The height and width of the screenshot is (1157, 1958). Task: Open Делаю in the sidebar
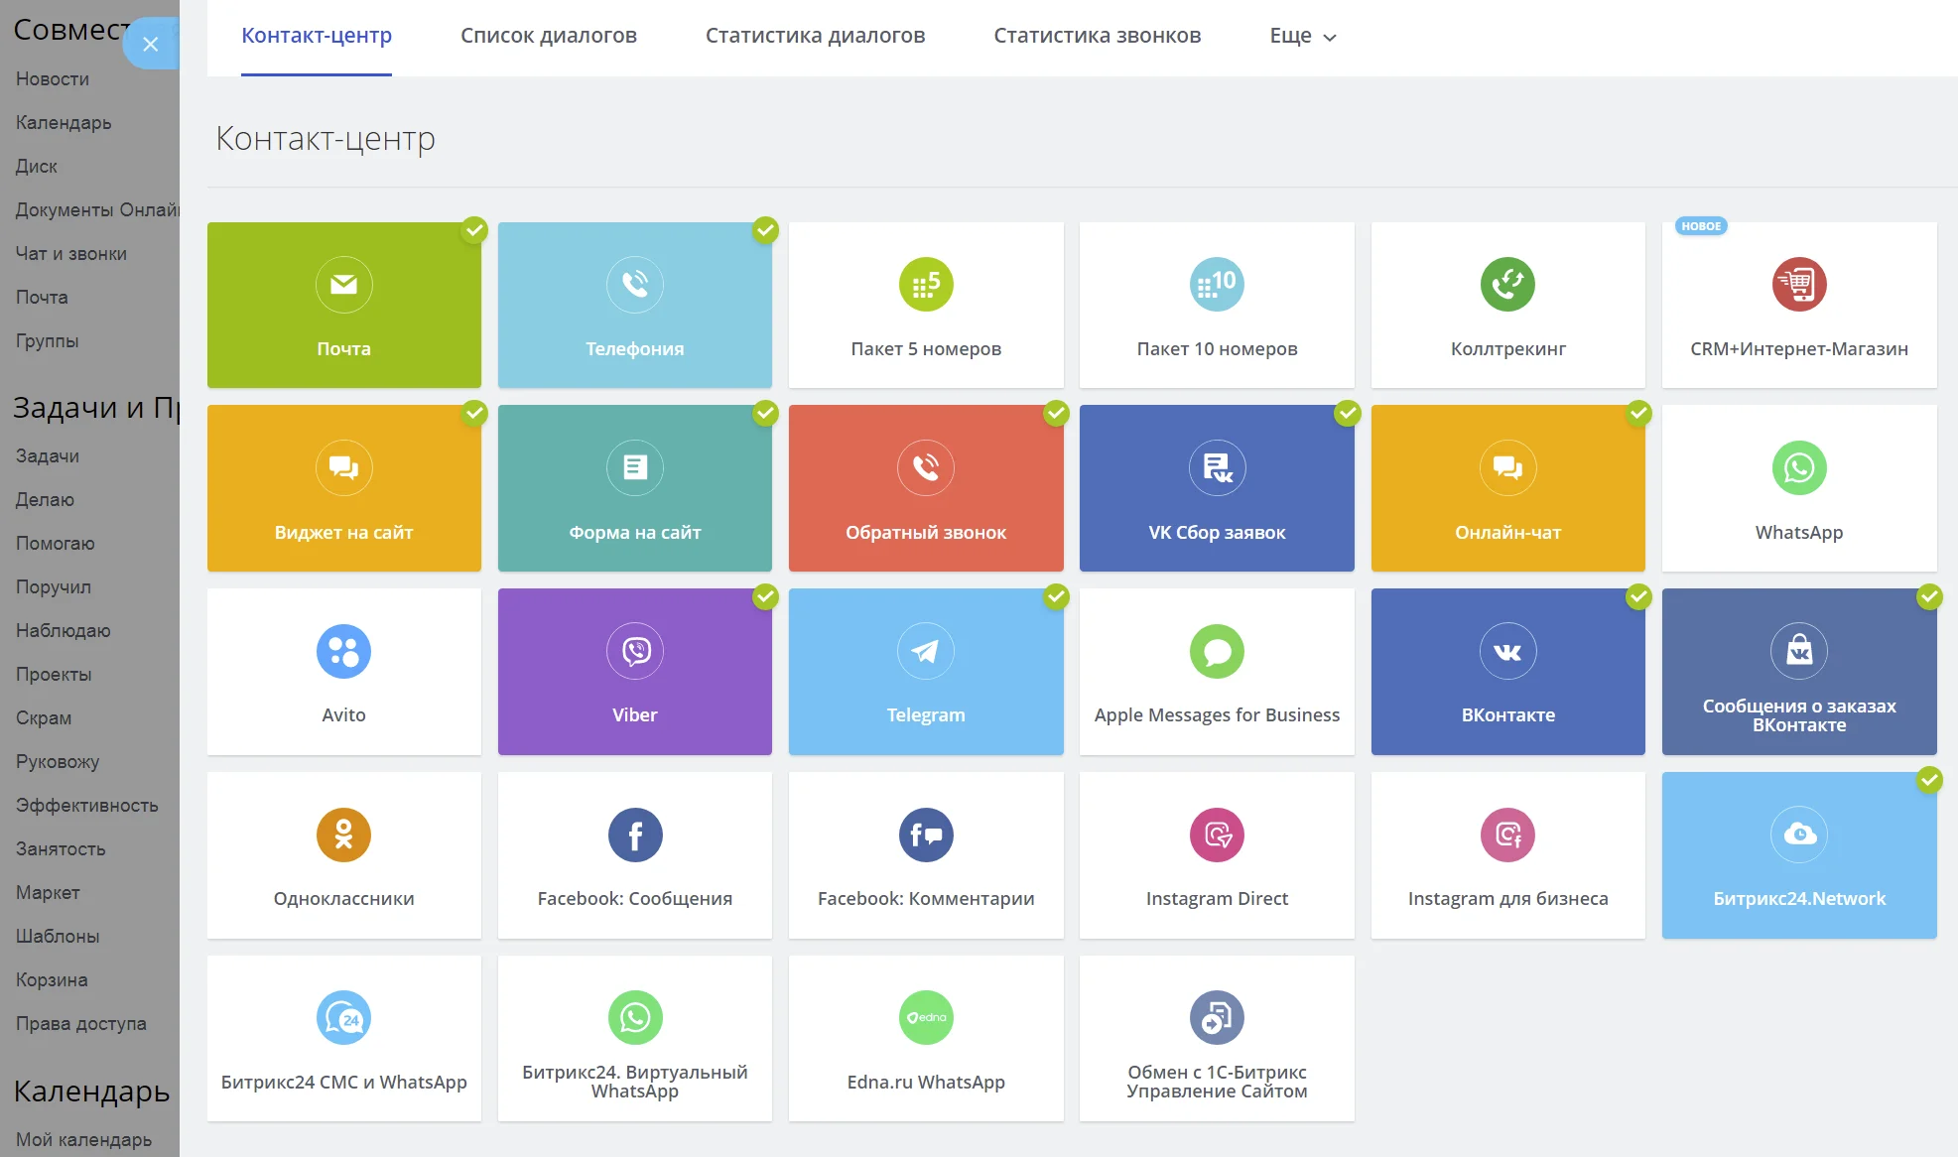[x=45, y=500]
